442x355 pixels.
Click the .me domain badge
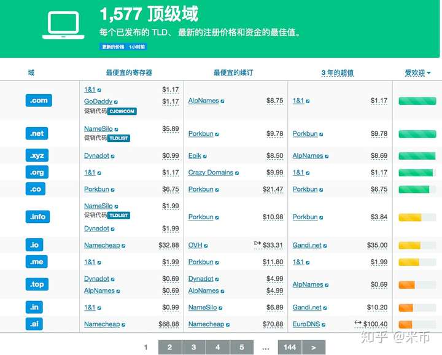click(37, 262)
